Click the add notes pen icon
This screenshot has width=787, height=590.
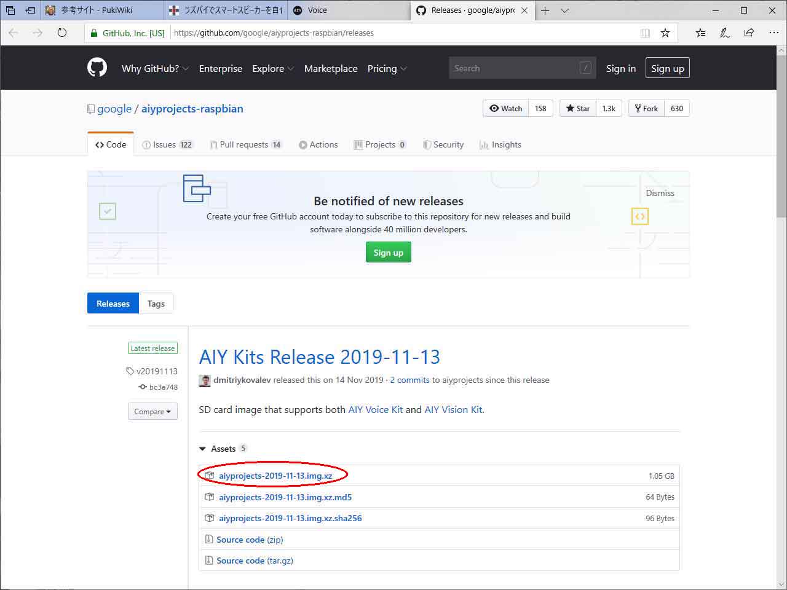coord(725,33)
